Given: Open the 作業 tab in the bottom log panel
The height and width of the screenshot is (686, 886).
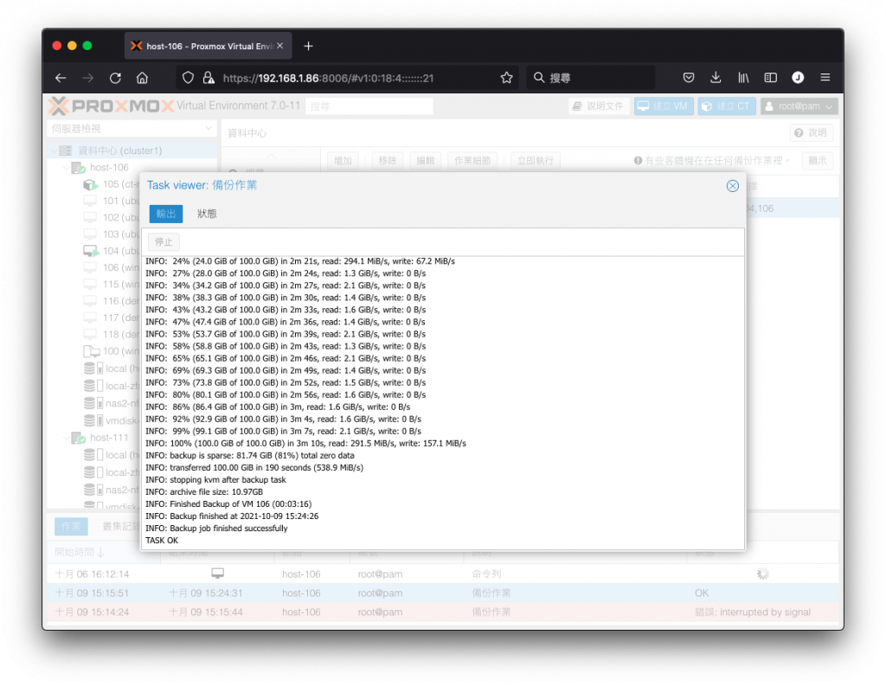Looking at the screenshot, I should (x=71, y=527).
